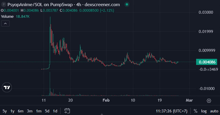Click the low price value 0.003787
220x115 pixels.
pyautogui.click(x=50, y=10)
